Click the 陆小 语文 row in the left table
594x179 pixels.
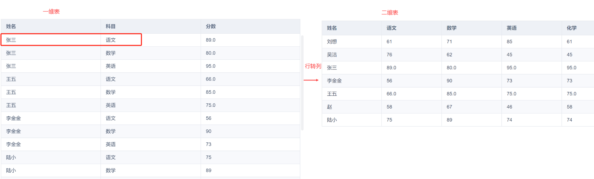(151, 157)
